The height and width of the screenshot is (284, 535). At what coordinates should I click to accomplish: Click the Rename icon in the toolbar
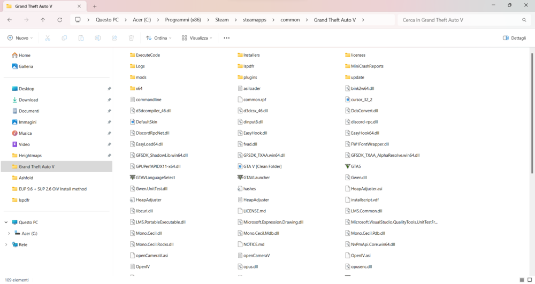pos(97,38)
